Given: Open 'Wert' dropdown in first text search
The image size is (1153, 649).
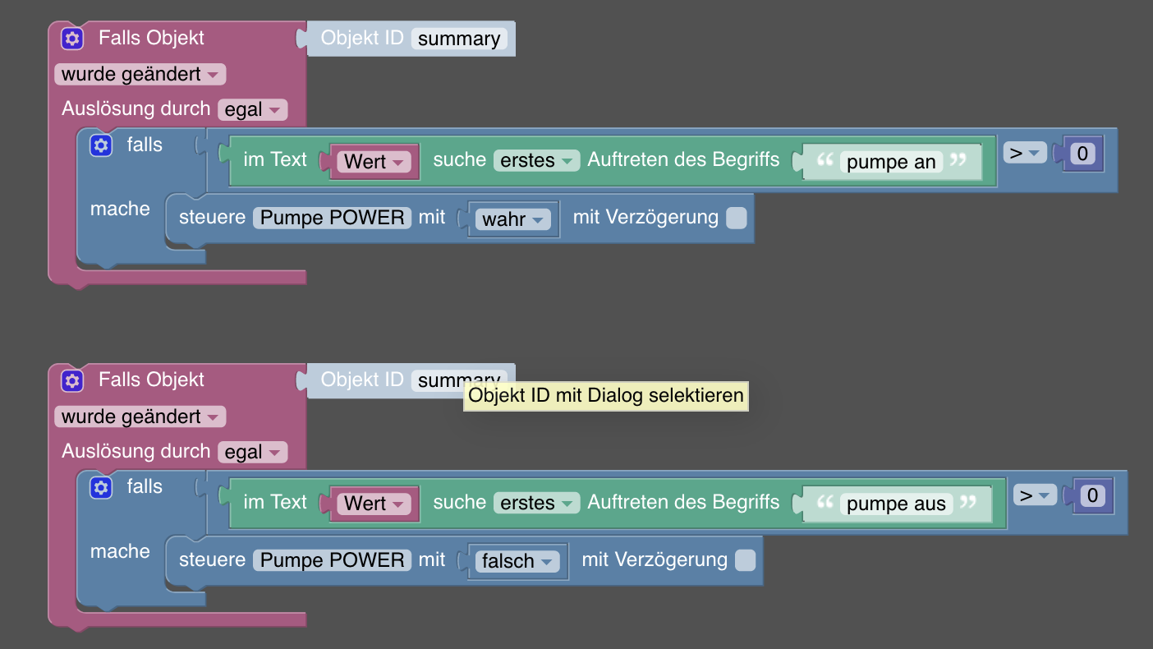Looking at the screenshot, I should point(374,161).
